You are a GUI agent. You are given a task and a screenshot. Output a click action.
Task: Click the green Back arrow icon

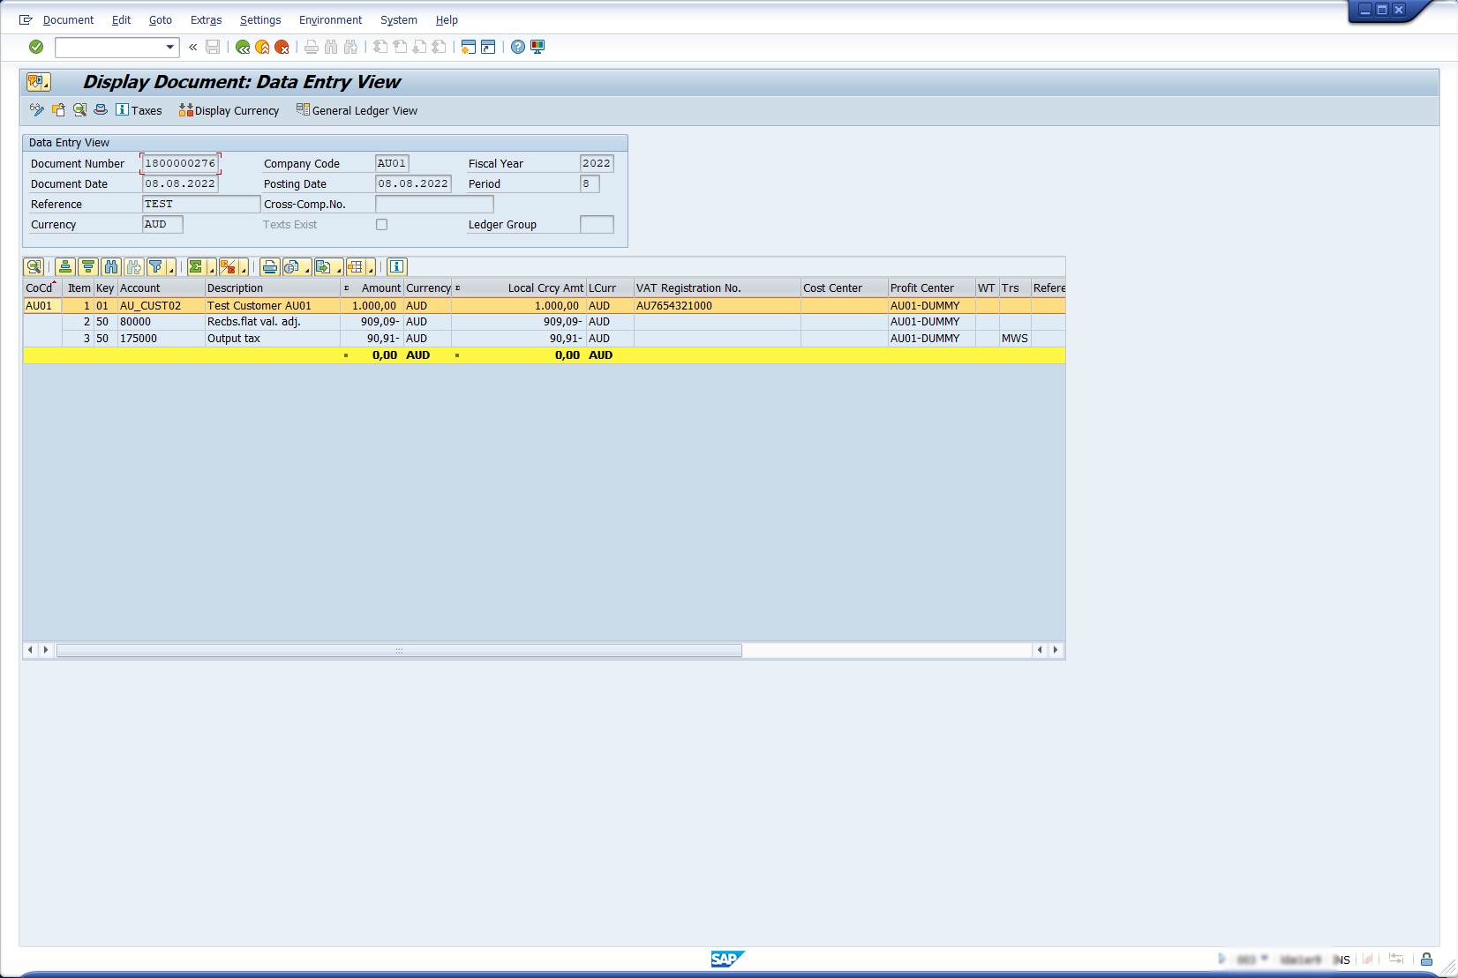click(x=243, y=47)
